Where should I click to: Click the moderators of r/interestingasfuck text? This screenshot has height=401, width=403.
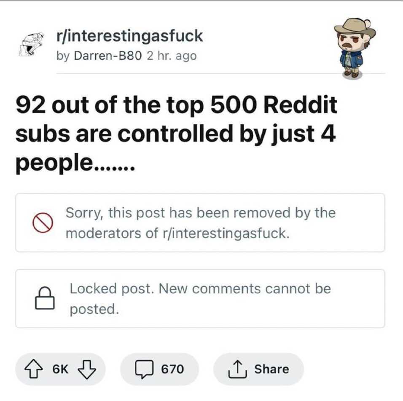coord(177,233)
